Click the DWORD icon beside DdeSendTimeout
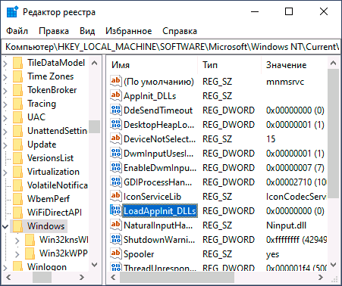Image resolution: width=342 pixels, height=286 pixels. click(116, 110)
